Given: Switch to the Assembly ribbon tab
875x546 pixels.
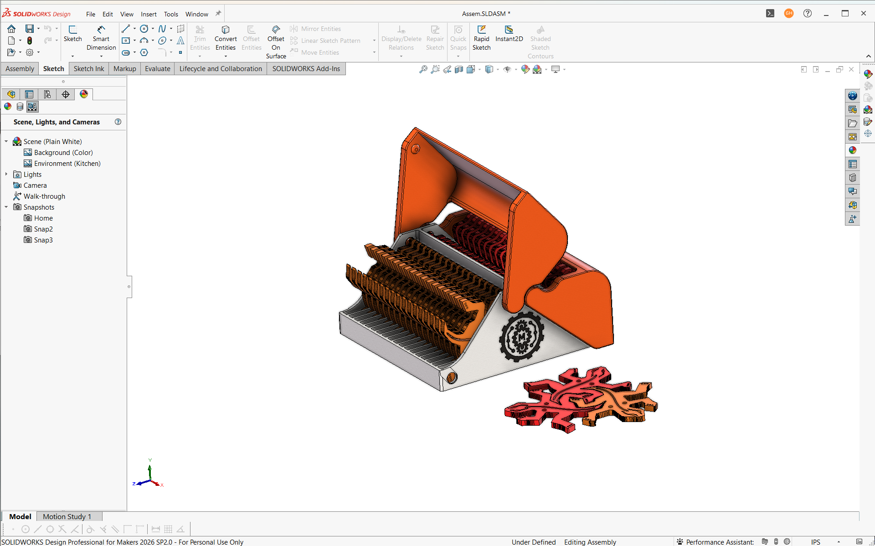Looking at the screenshot, I should click(20, 69).
